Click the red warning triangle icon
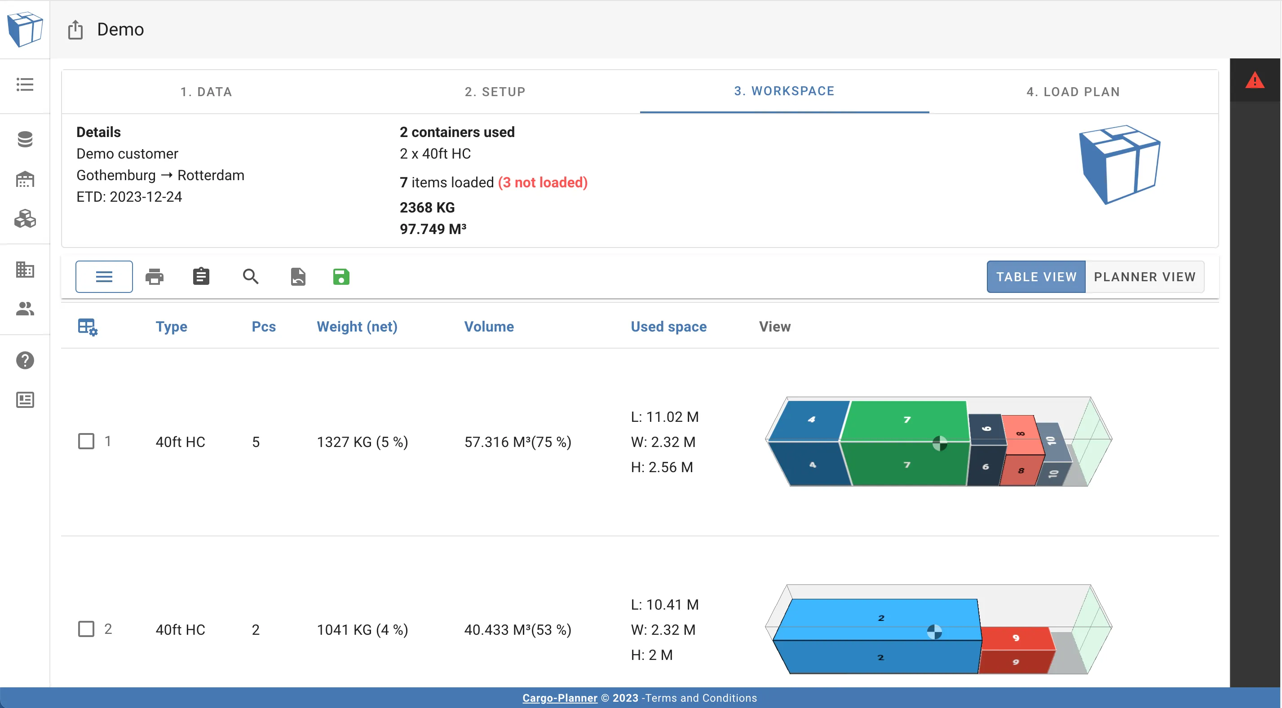 pyautogui.click(x=1255, y=80)
